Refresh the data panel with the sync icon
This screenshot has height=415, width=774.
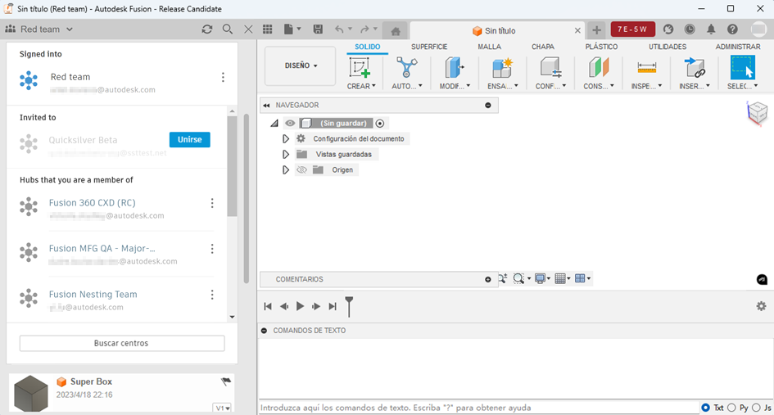(207, 29)
